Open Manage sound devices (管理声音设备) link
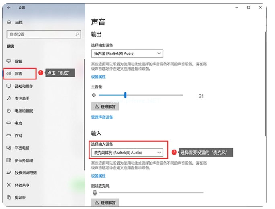This screenshot has height=209, width=275. [102, 117]
